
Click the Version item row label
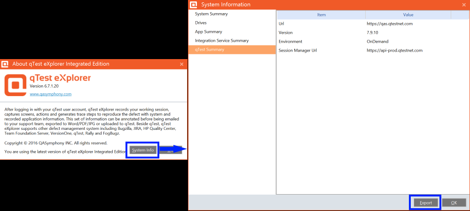point(285,32)
